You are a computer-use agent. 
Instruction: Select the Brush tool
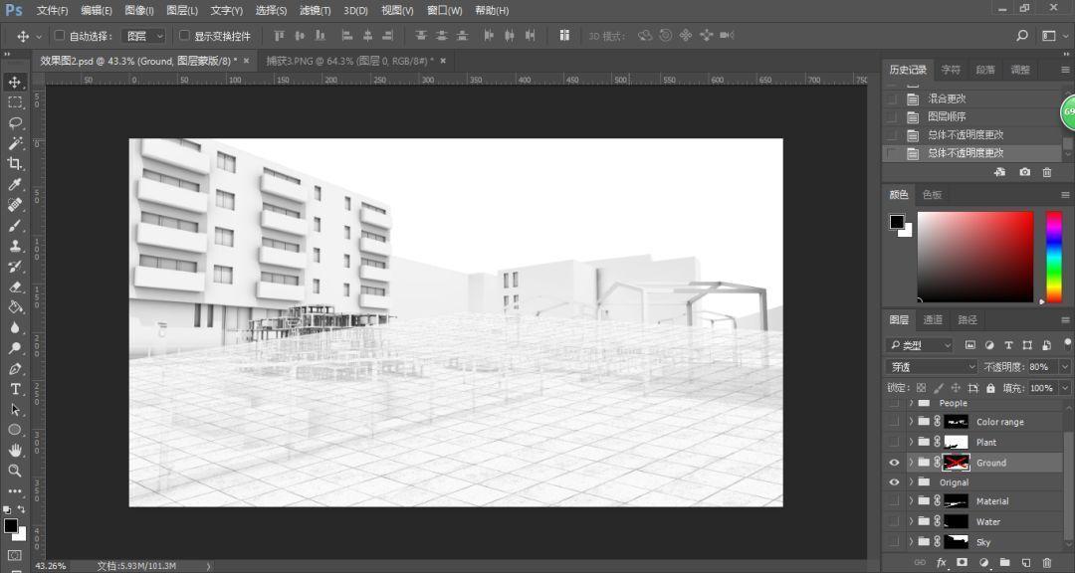click(14, 226)
